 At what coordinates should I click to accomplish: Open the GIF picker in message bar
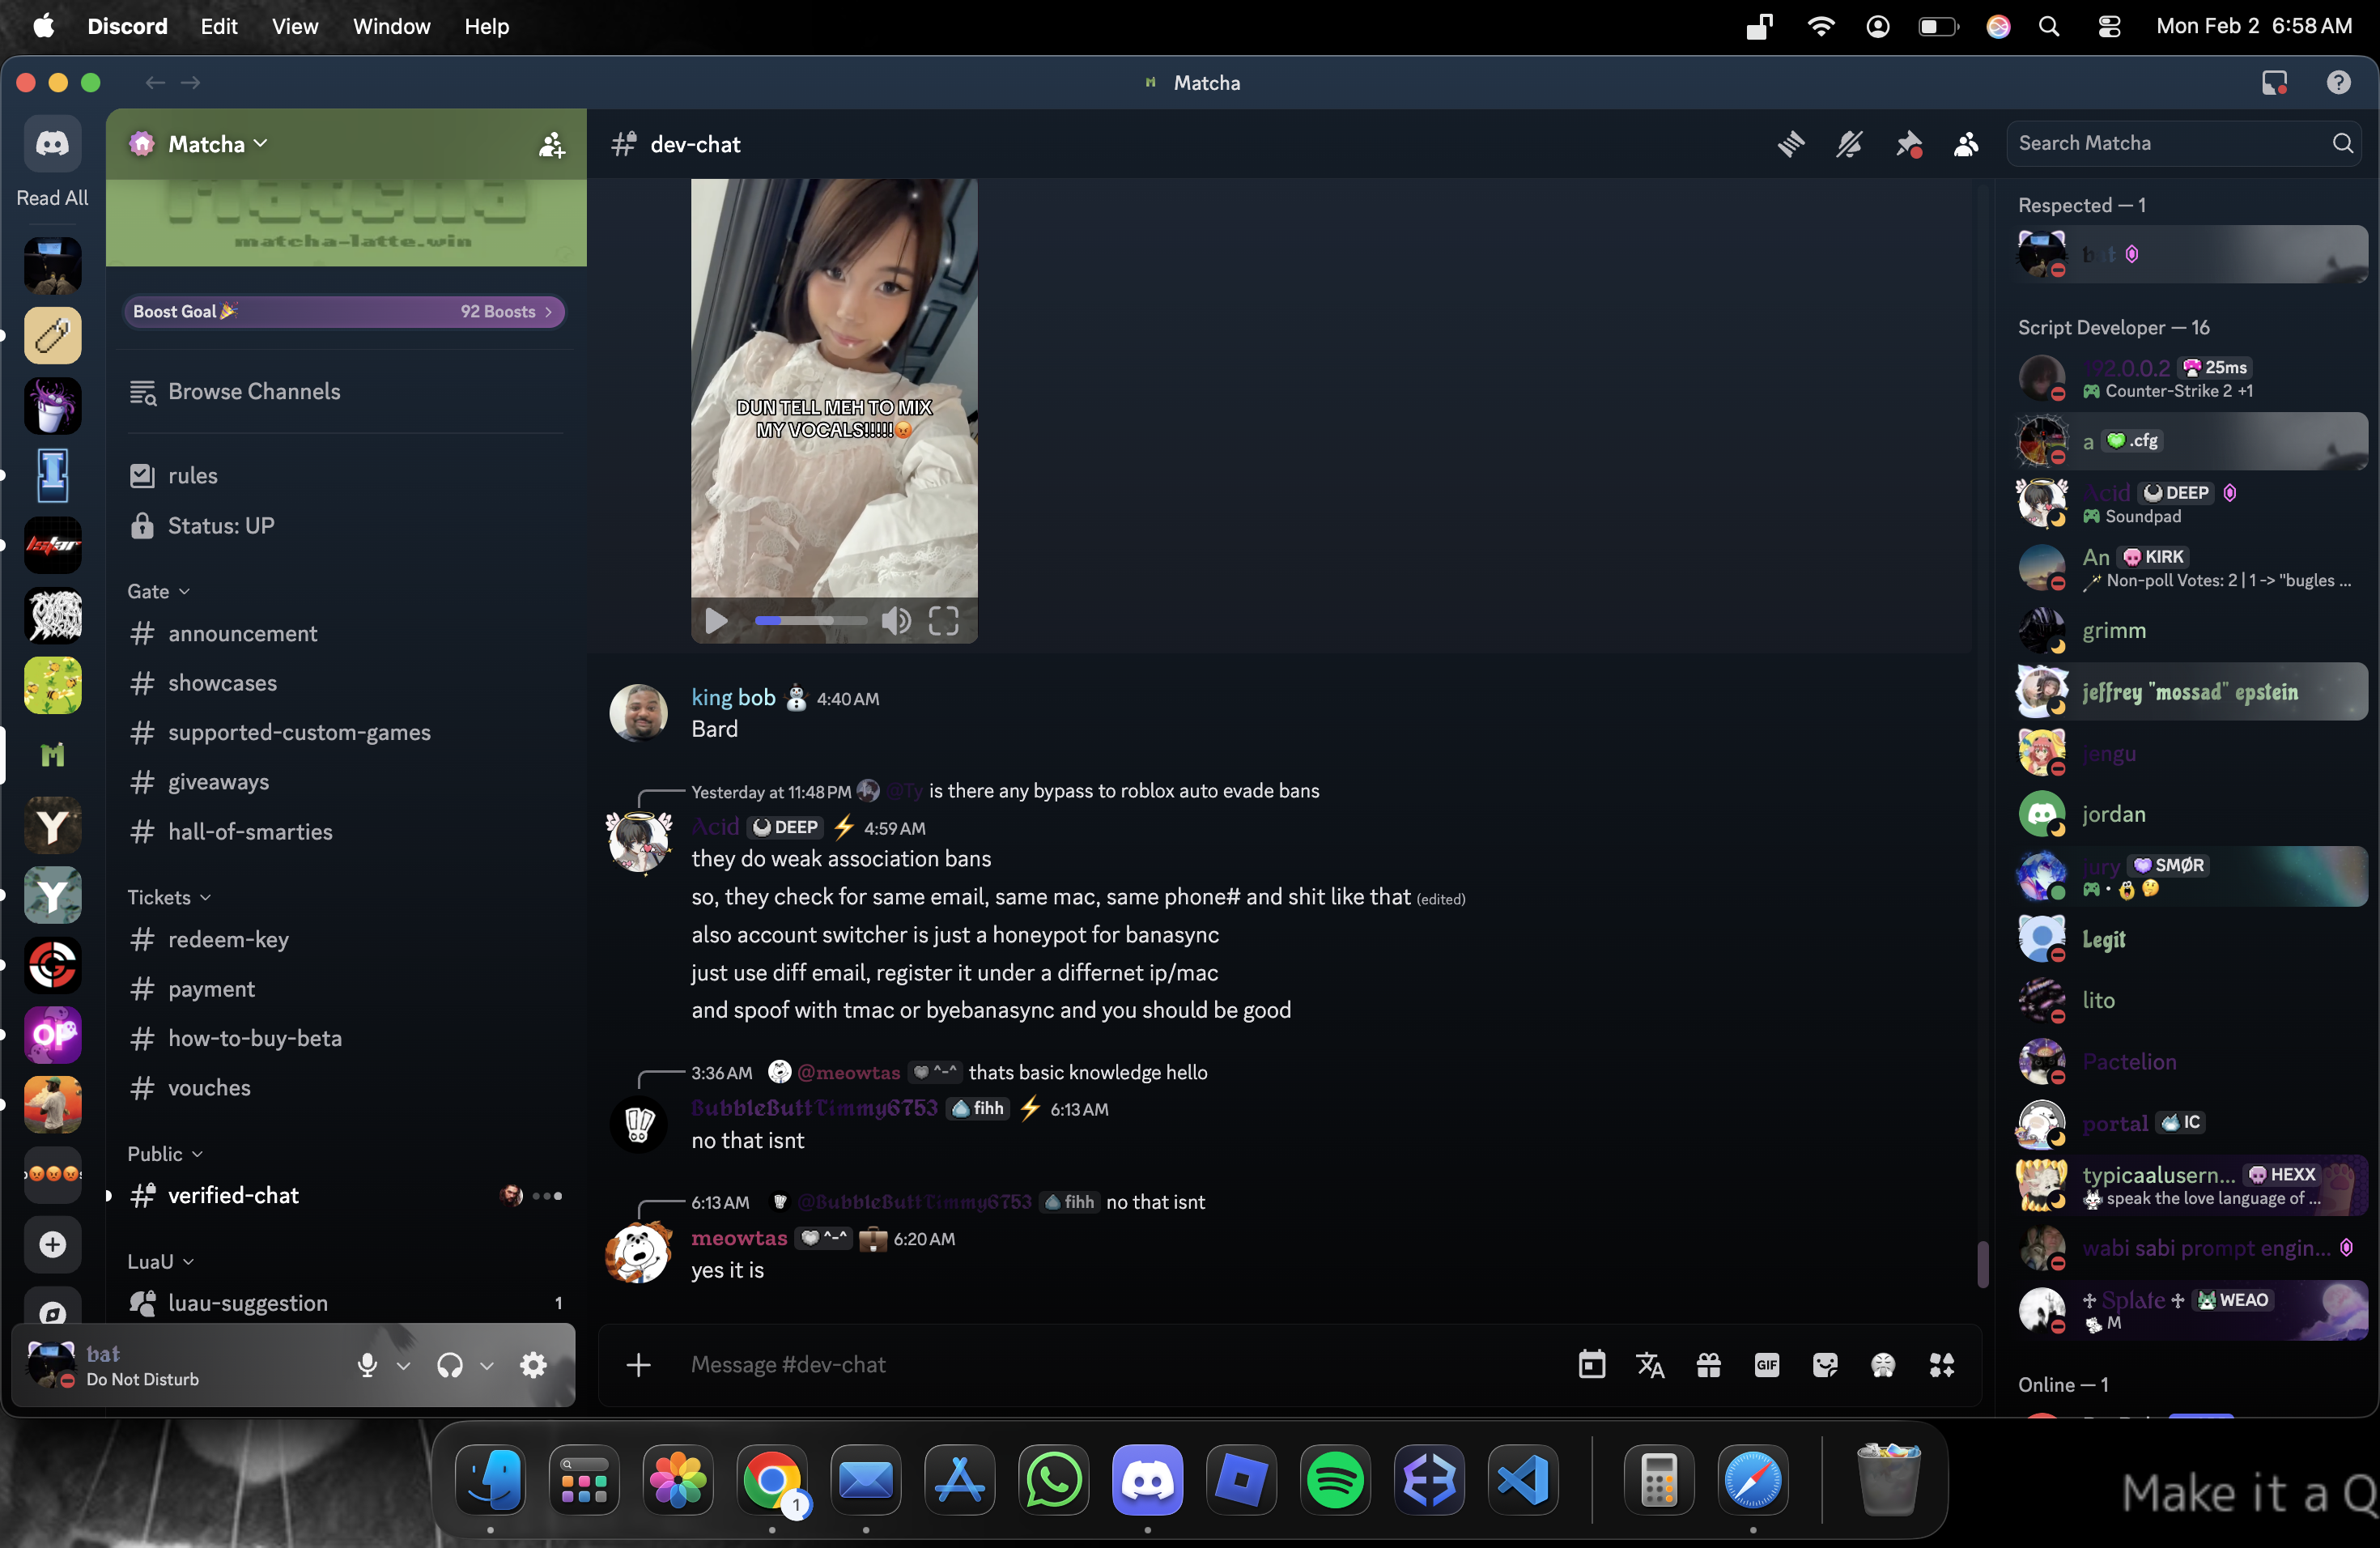point(1767,1364)
